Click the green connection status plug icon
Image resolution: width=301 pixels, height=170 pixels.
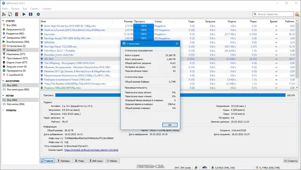196,167
